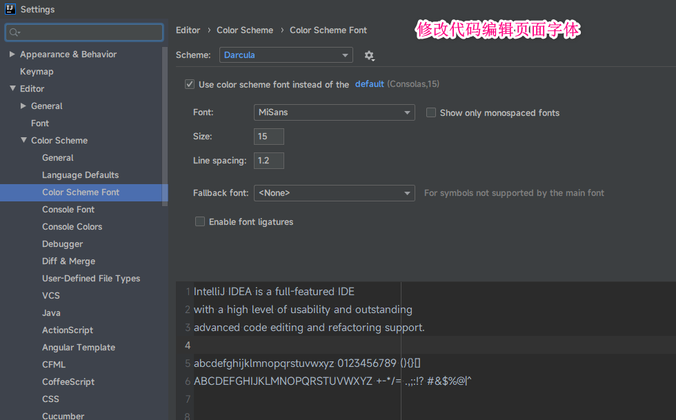This screenshot has height=420, width=676.
Task: Select ActionScript in the tree
Action: [x=68, y=330]
